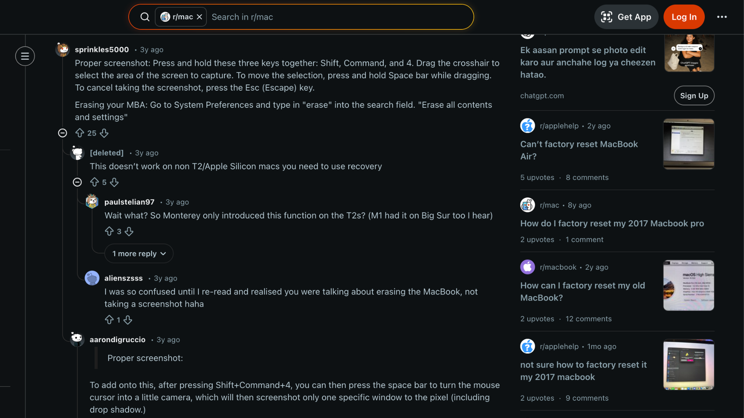
Task: Click the Log In button
Action: point(684,17)
